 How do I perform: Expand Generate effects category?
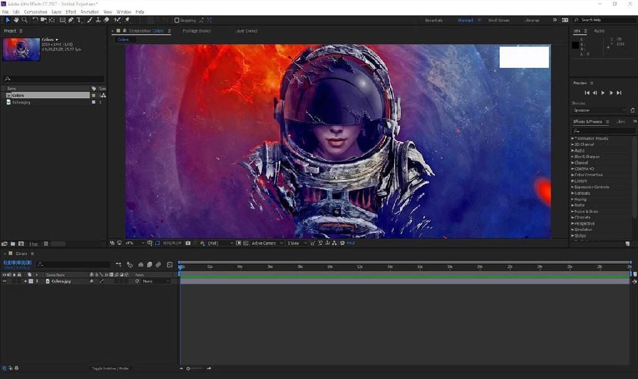point(573,193)
